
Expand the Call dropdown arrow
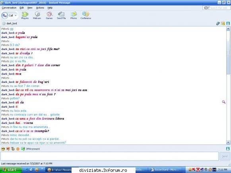(16, 15)
